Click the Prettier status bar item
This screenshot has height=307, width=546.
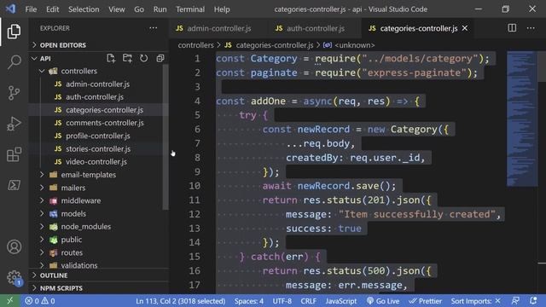425,301
